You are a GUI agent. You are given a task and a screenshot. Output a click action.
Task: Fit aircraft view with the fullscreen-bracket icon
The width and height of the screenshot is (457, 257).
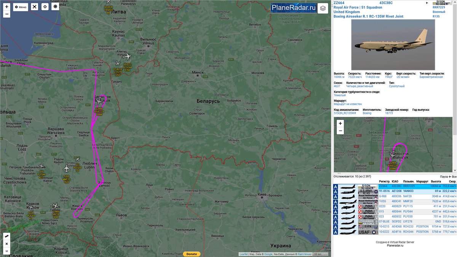(35, 7)
